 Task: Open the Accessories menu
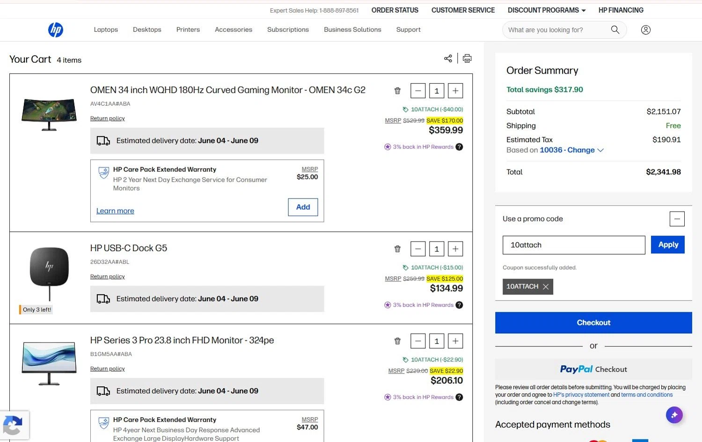[x=234, y=29]
